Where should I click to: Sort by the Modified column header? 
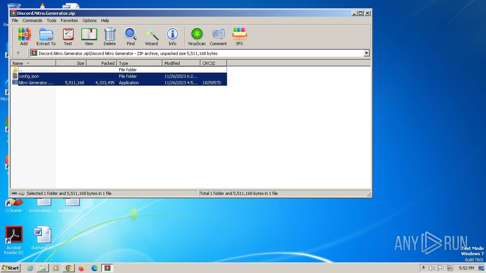tap(181, 63)
